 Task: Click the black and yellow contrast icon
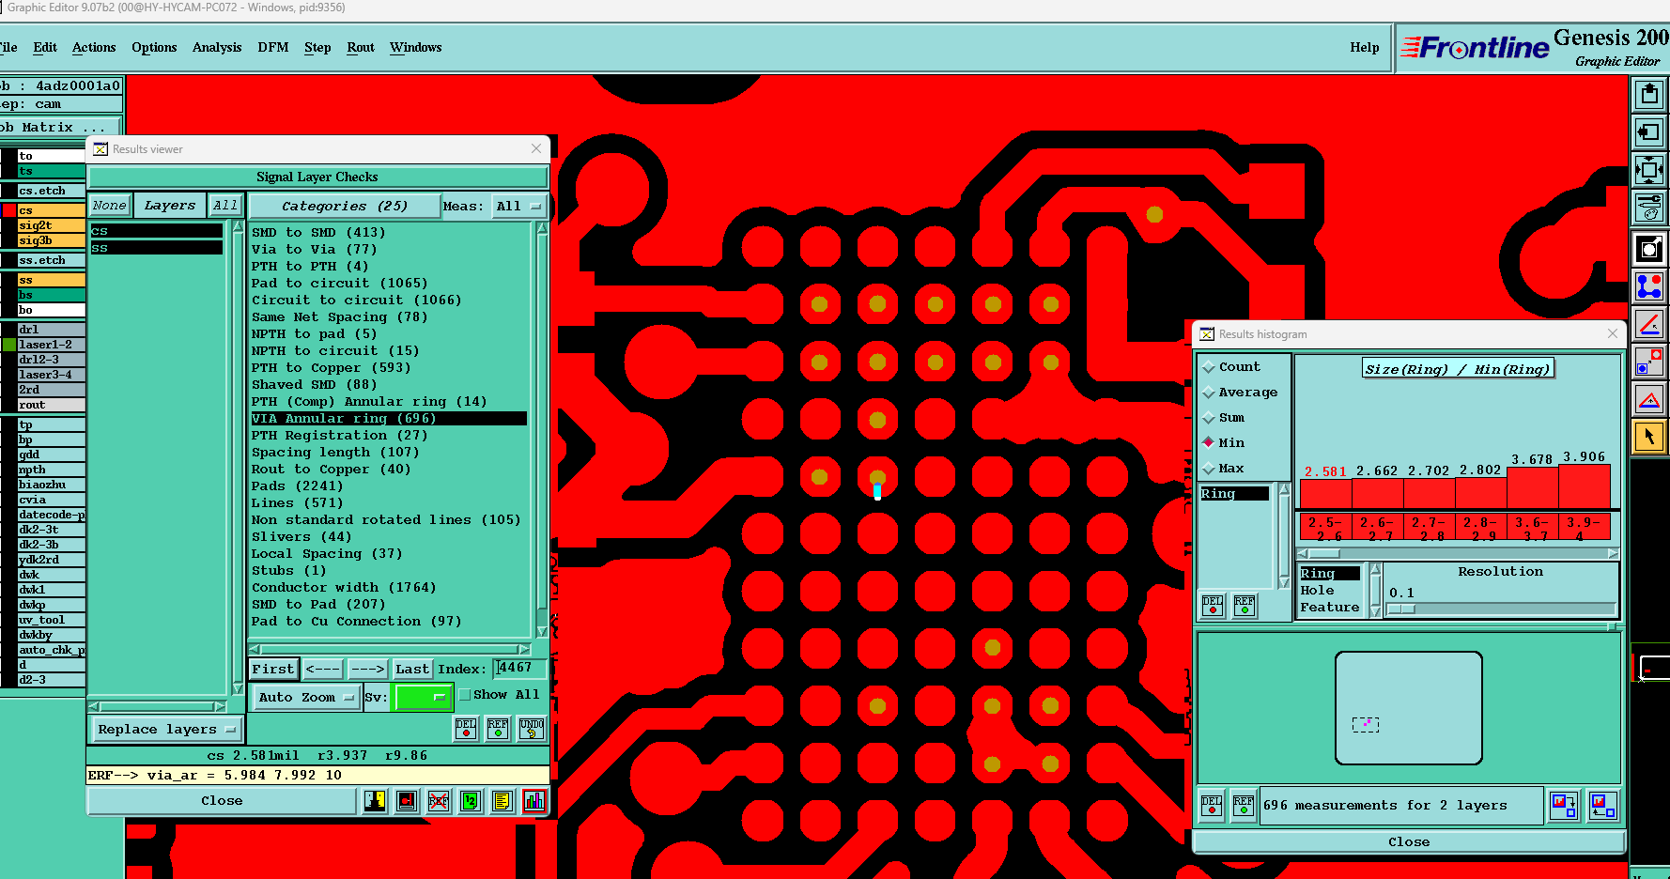(x=375, y=801)
